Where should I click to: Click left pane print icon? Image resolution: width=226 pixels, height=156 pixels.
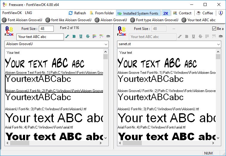pyautogui.click(x=108, y=36)
